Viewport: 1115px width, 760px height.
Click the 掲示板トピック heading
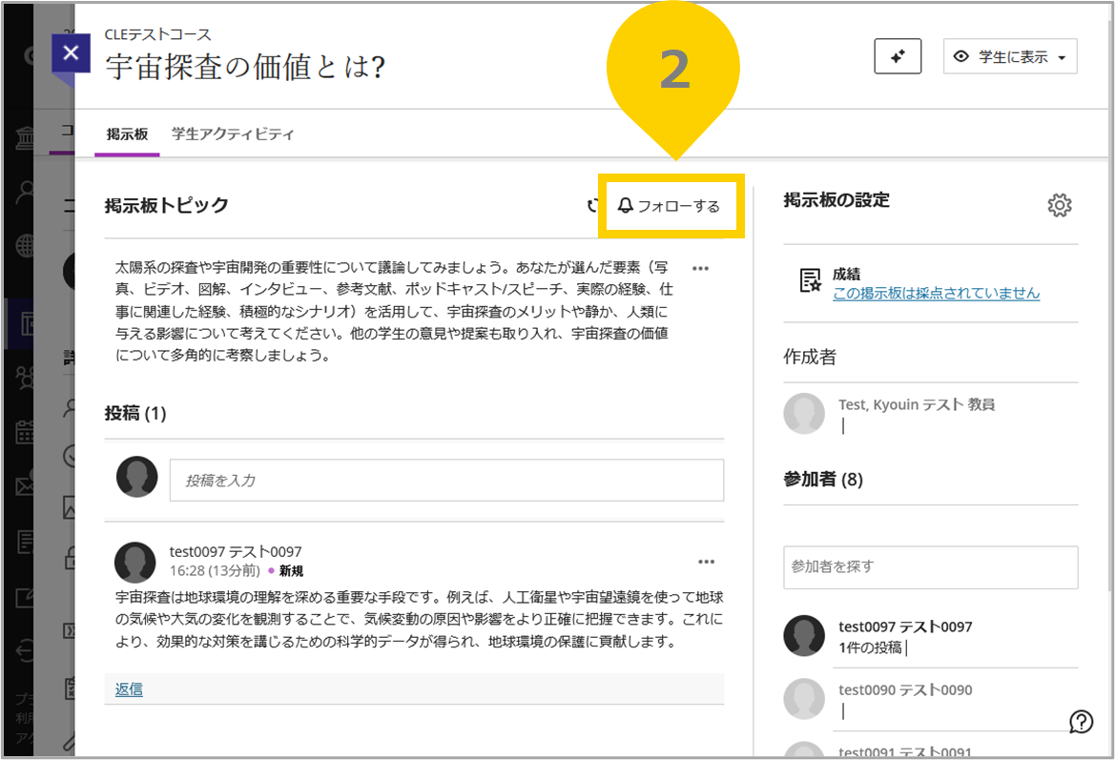click(x=166, y=205)
